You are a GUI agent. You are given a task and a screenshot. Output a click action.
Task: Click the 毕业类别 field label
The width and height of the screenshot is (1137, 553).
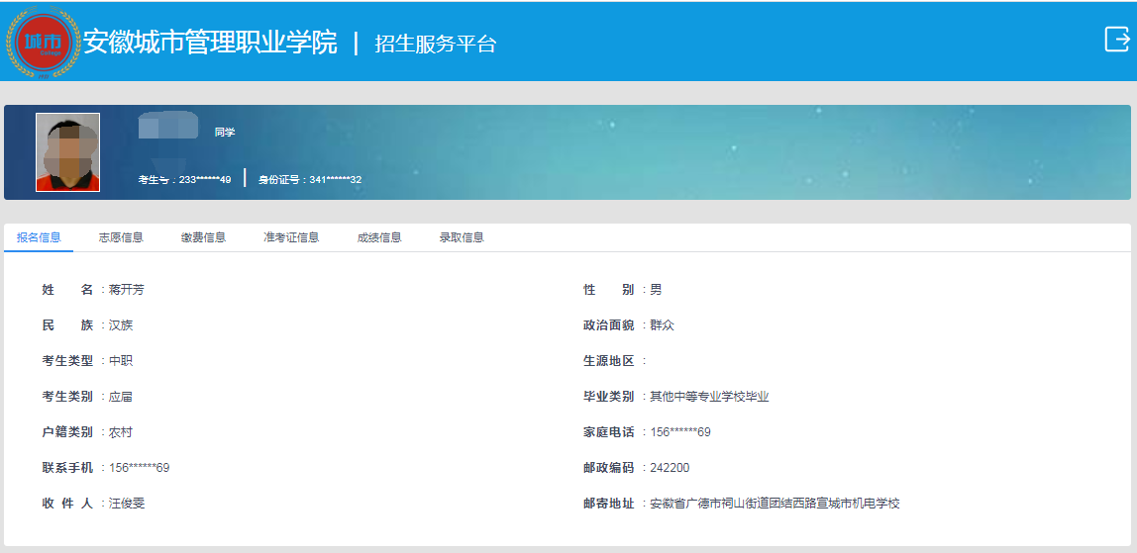tap(609, 397)
